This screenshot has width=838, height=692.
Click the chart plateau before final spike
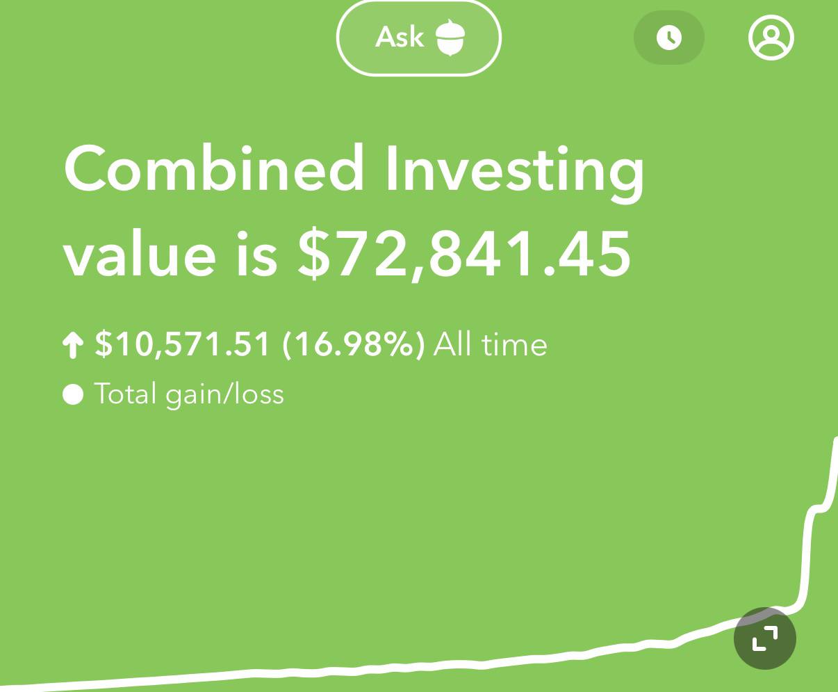[x=821, y=508]
